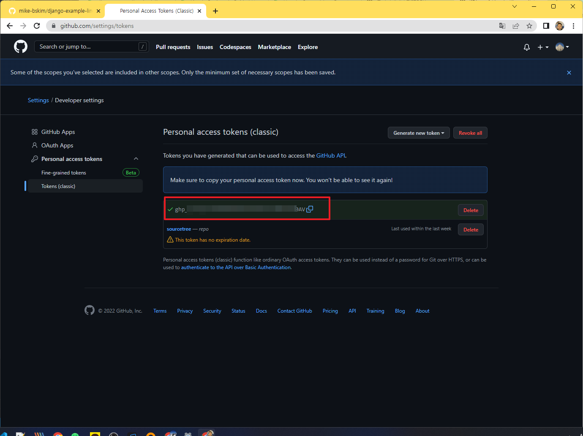This screenshot has height=436, width=583.
Task: Open the tab search chevron in title bar
Action: [x=514, y=6]
